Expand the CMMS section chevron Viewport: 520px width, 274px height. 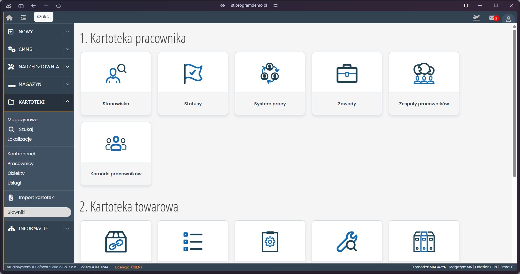pyautogui.click(x=68, y=49)
